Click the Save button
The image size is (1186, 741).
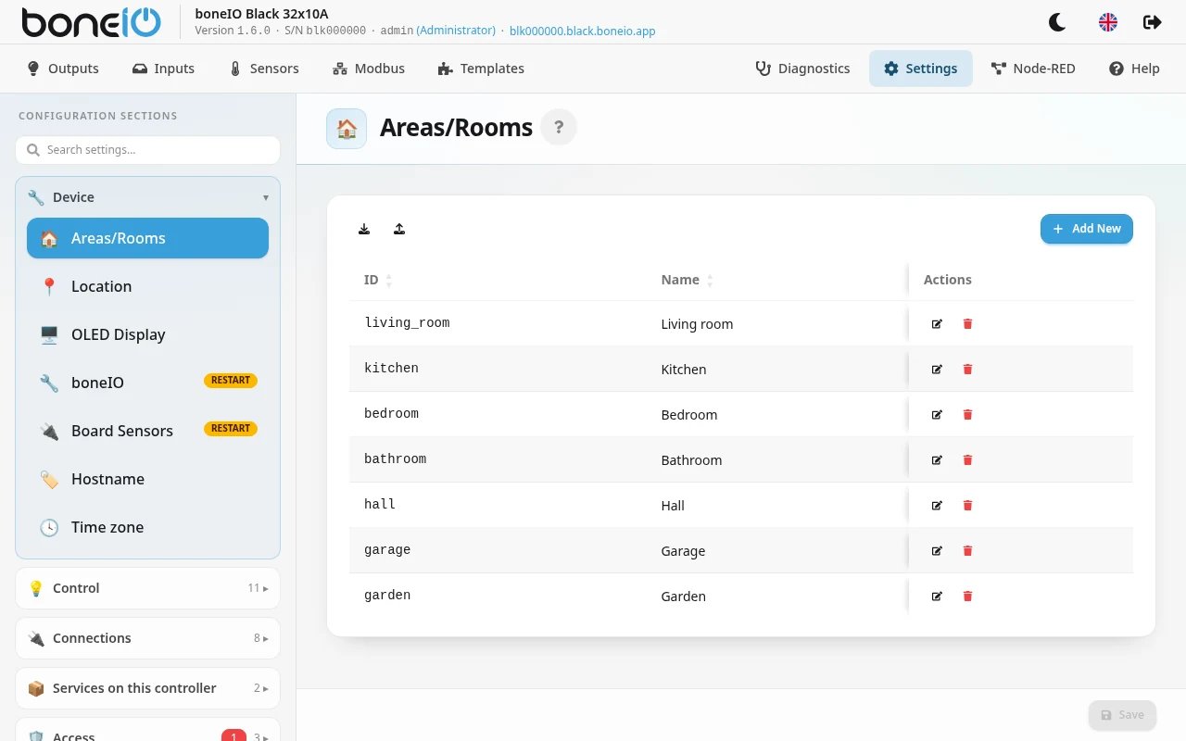point(1122,715)
